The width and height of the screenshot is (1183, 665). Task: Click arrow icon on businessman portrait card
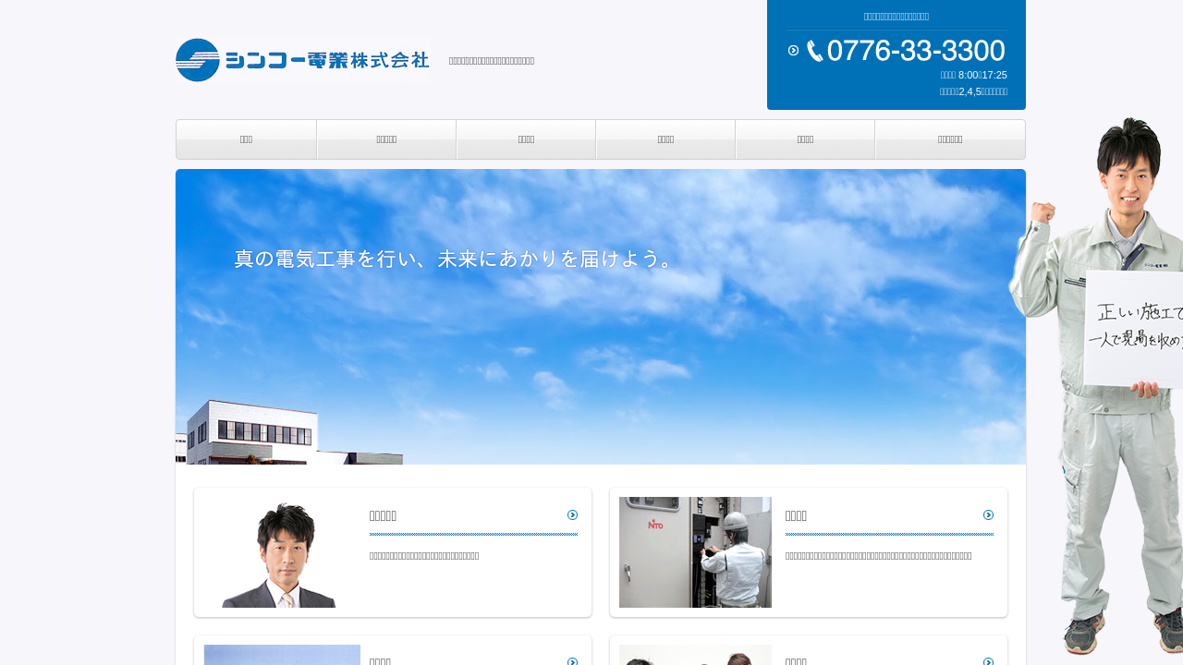point(572,515)
